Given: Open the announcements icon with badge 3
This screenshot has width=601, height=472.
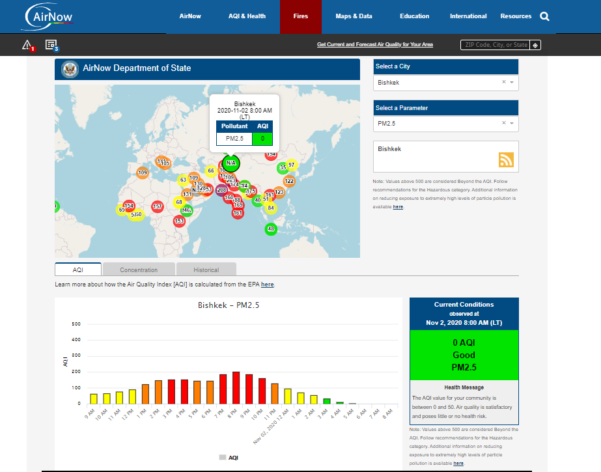Looking at the screenshot, I should pos(51,45).
